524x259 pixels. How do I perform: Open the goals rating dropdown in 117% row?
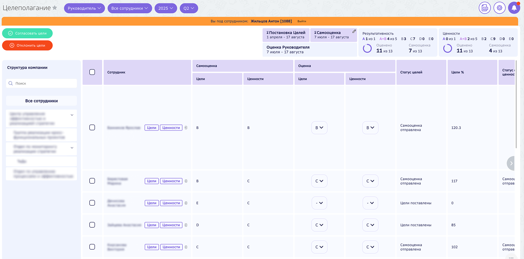pos(319,181)
